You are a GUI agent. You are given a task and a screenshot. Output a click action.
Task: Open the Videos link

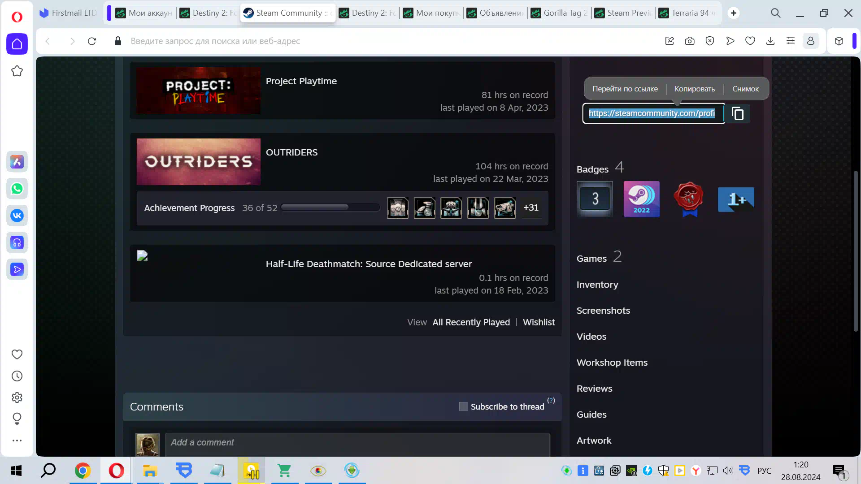(x=591, y=337)
